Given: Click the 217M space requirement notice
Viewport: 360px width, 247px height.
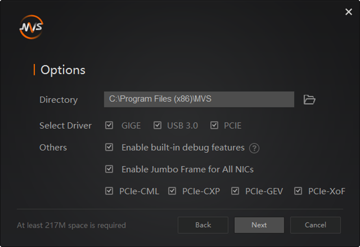Looking at the screenshot, I should tap(72, 225).
